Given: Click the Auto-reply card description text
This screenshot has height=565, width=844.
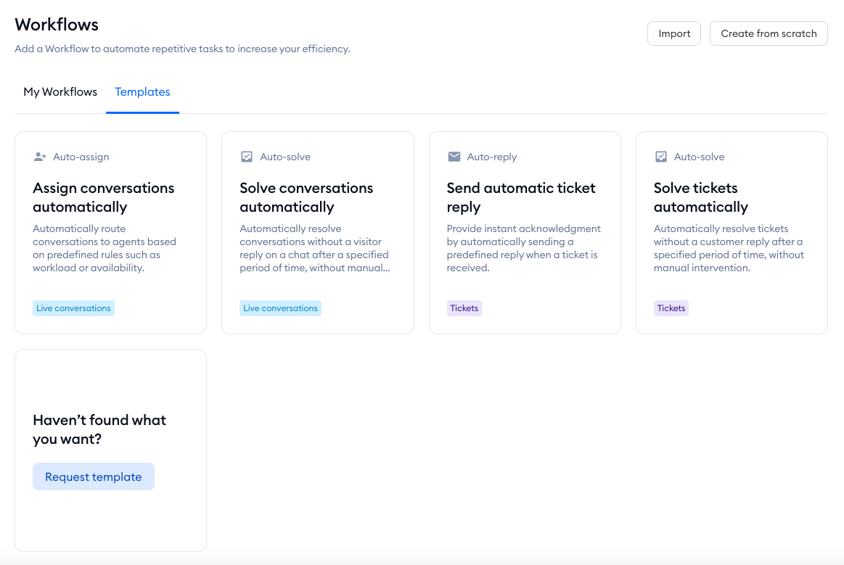Looking at the screenshot, I should (523, 248).
